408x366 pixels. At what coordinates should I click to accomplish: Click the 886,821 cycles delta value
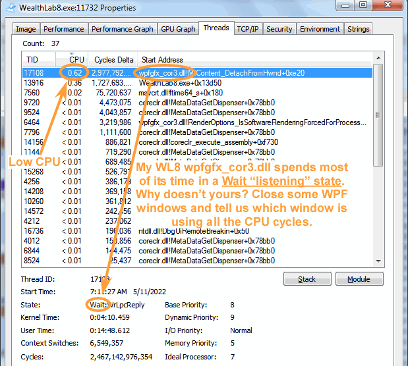118,142
